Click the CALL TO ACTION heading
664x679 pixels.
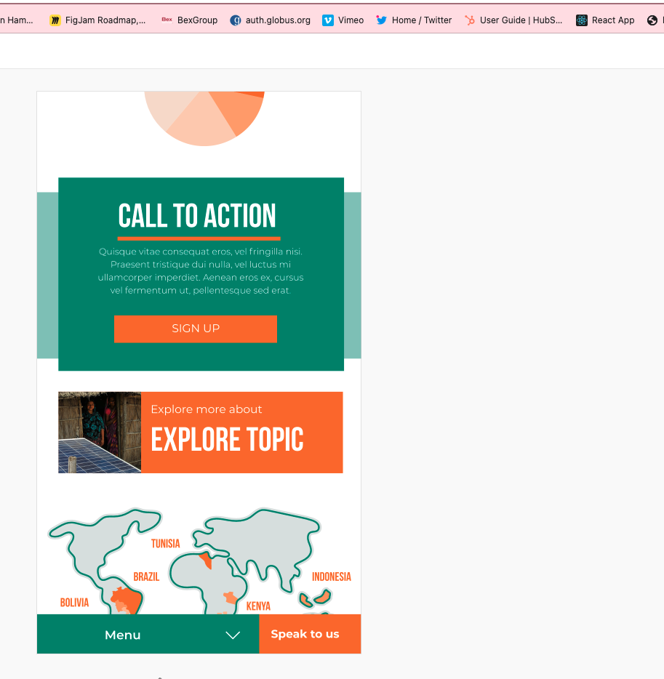click(x=197, y=216)
